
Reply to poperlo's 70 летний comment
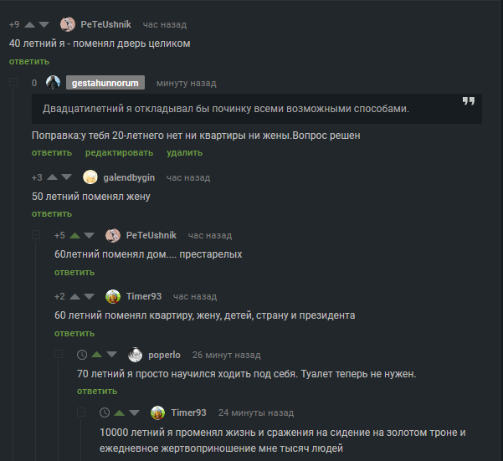click(97, 391)
